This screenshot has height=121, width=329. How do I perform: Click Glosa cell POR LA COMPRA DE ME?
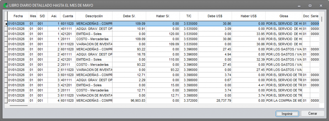point(284,101)
